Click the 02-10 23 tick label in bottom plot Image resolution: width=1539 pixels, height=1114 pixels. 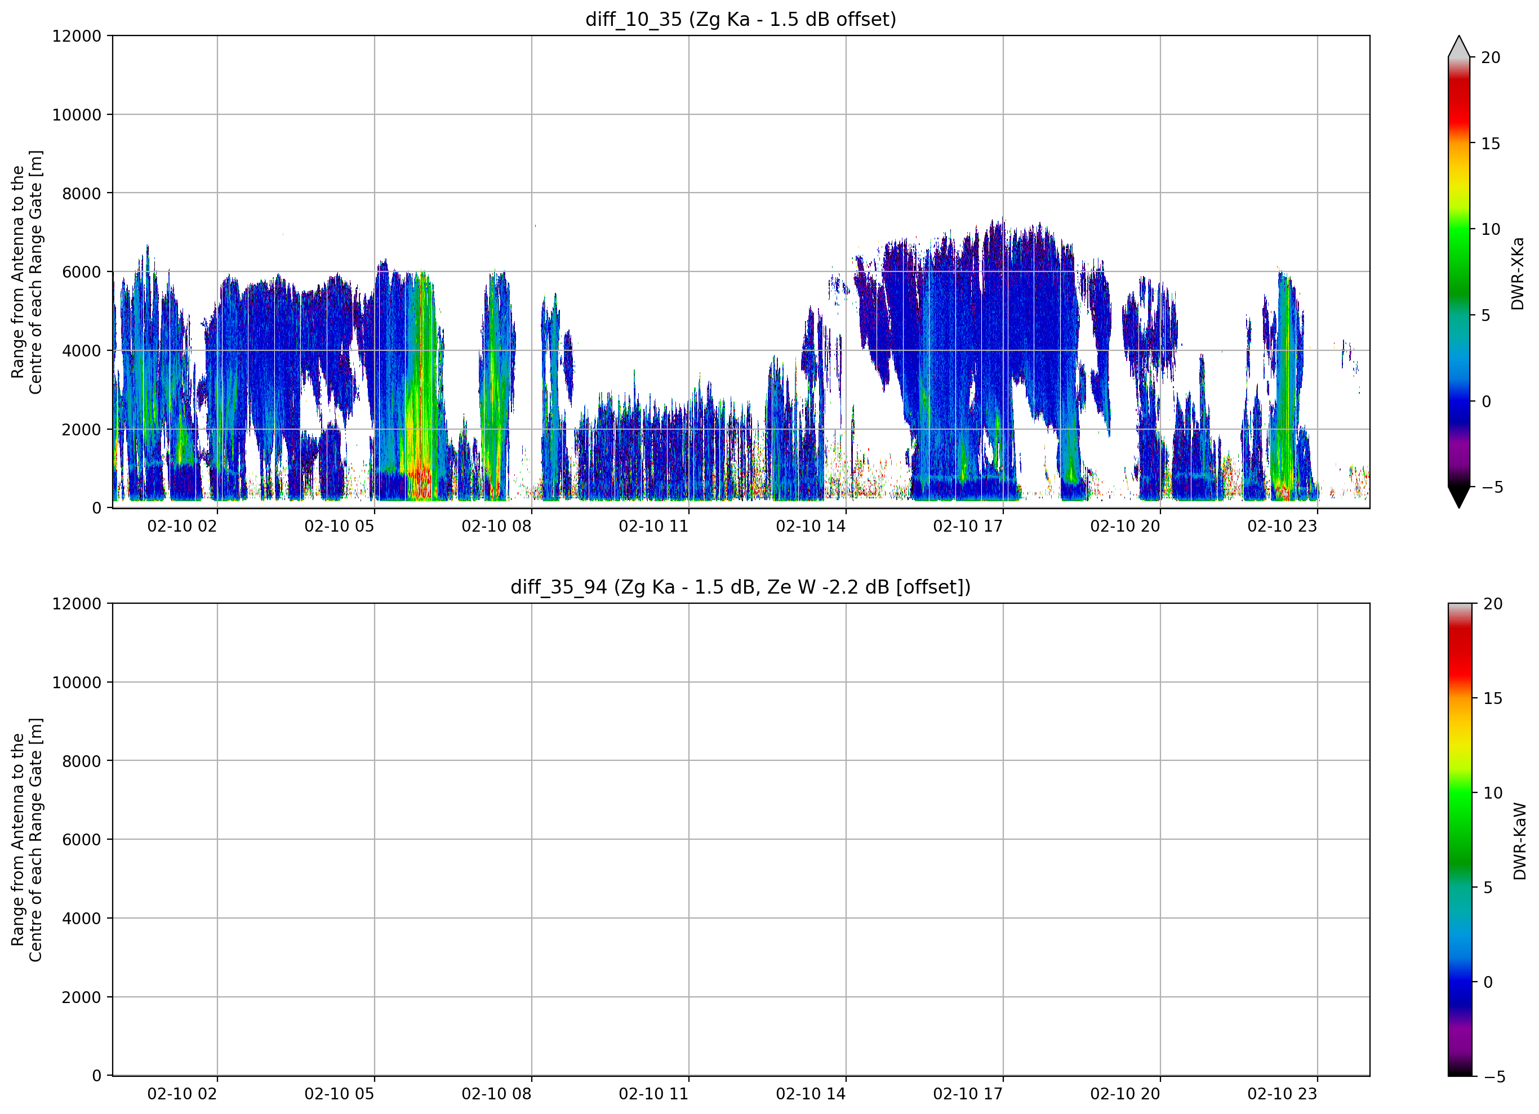pos(1282,1094)
